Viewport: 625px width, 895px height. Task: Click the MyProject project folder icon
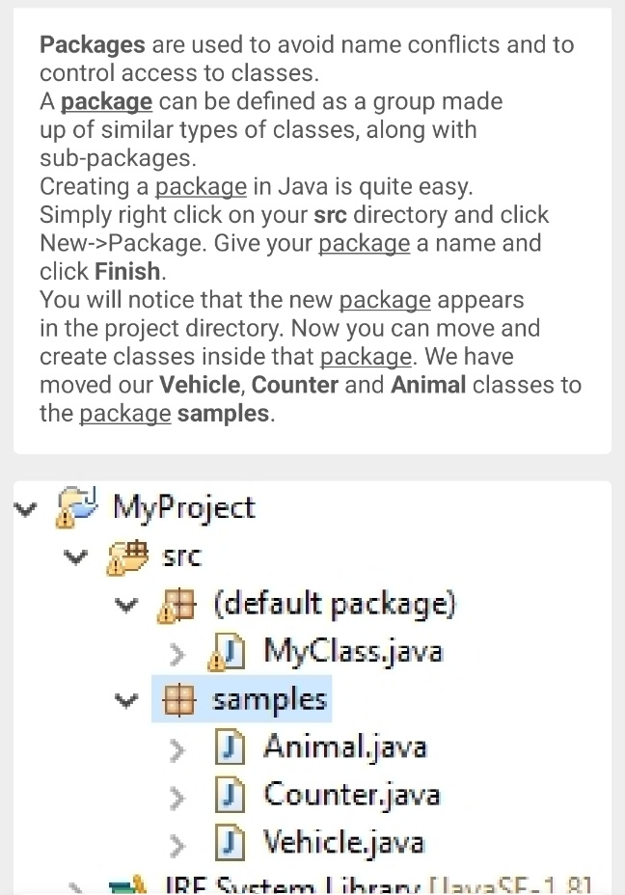coord(77,507)
